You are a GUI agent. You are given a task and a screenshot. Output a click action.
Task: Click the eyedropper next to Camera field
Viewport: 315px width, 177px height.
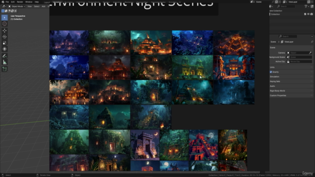point(310,53)
